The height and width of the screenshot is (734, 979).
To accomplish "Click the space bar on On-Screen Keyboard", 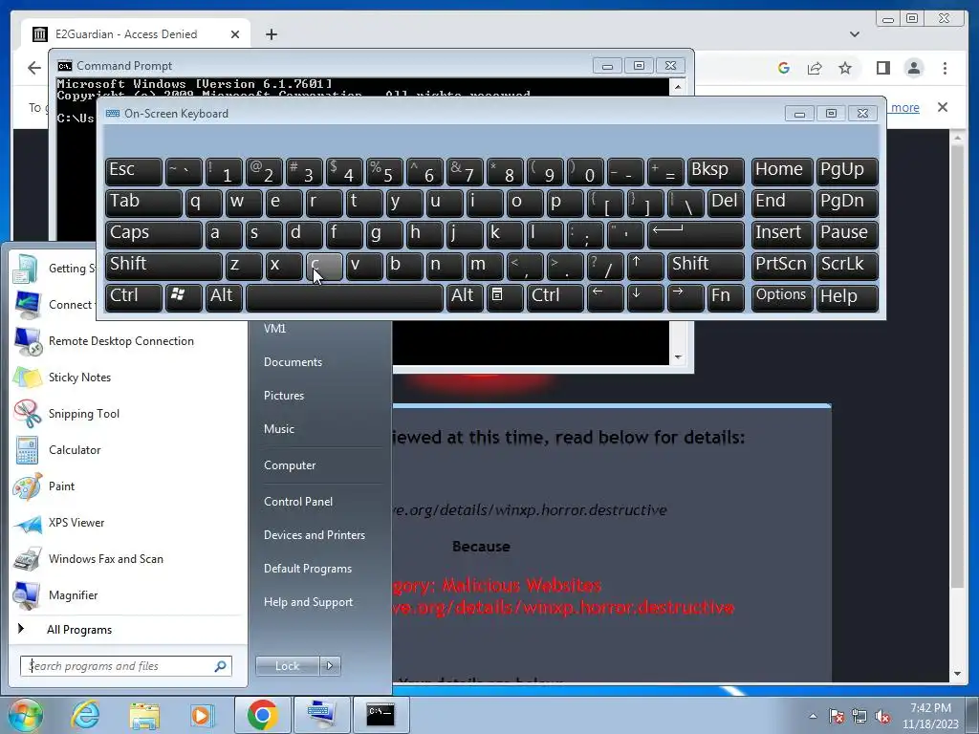I will (x=344, y=297).
